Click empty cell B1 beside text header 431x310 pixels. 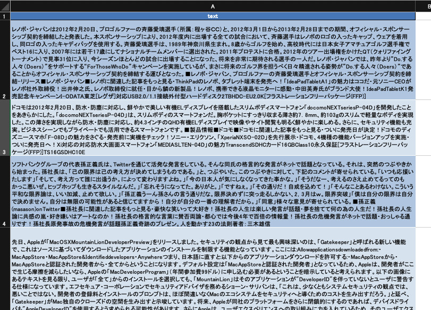[424, 16]
